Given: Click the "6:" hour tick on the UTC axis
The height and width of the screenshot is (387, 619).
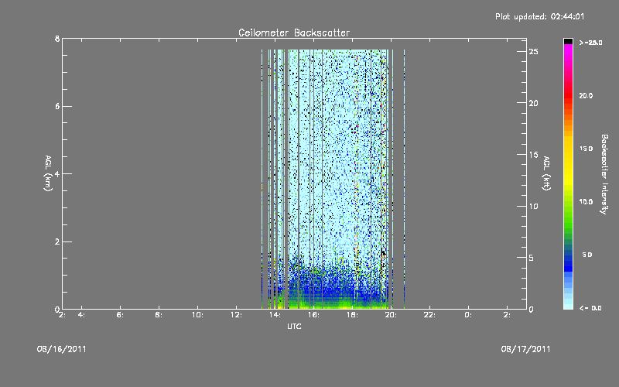Looking at the screenshot, I should point(120,315).
